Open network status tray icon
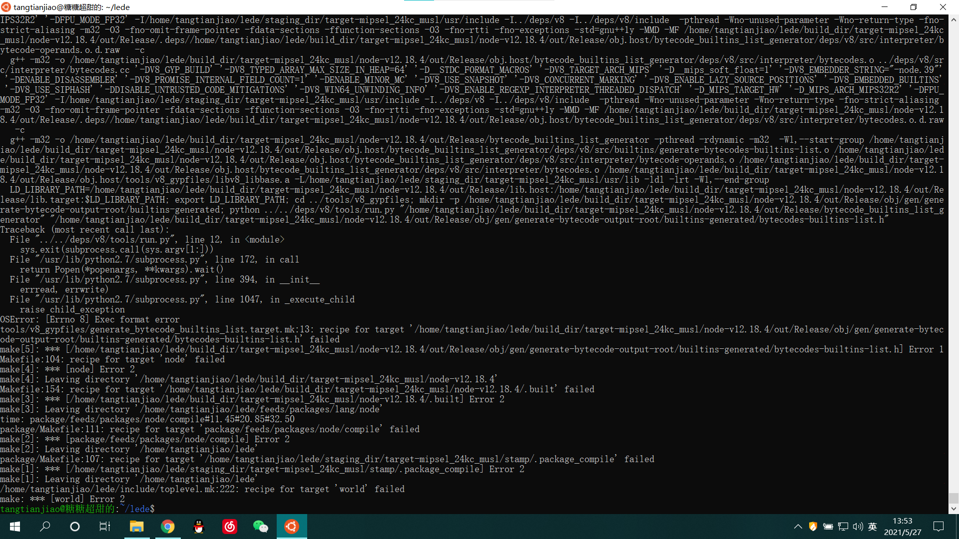The height and width of the screenshot is (539, 959). coord(843,527)
